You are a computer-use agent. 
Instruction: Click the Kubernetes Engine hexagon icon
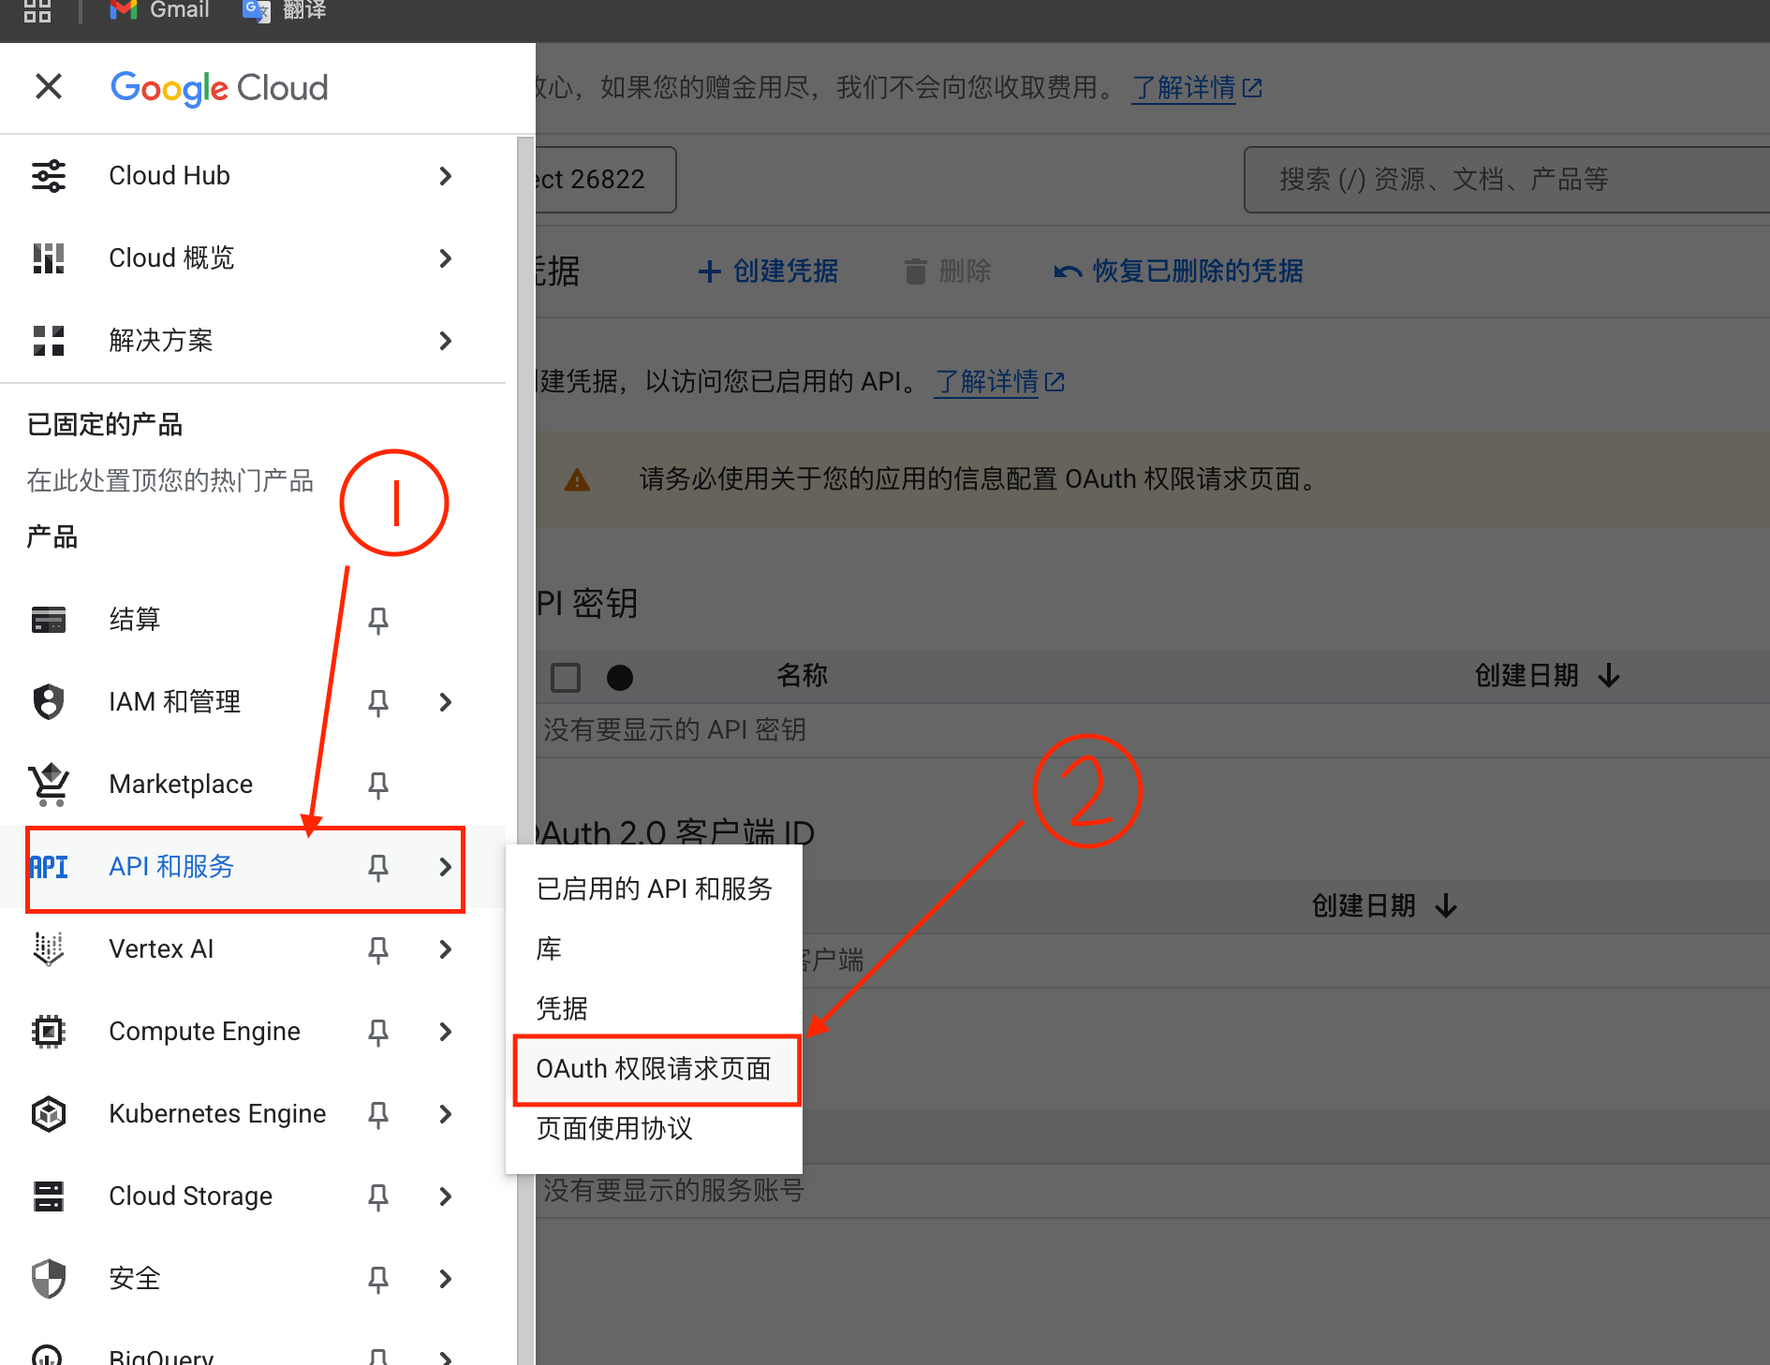pyautogui.click(x=49, y=1114)
